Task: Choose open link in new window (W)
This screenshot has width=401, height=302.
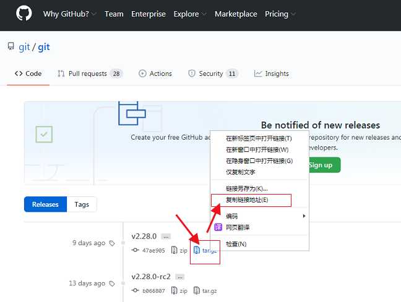Action: [259, 149]
